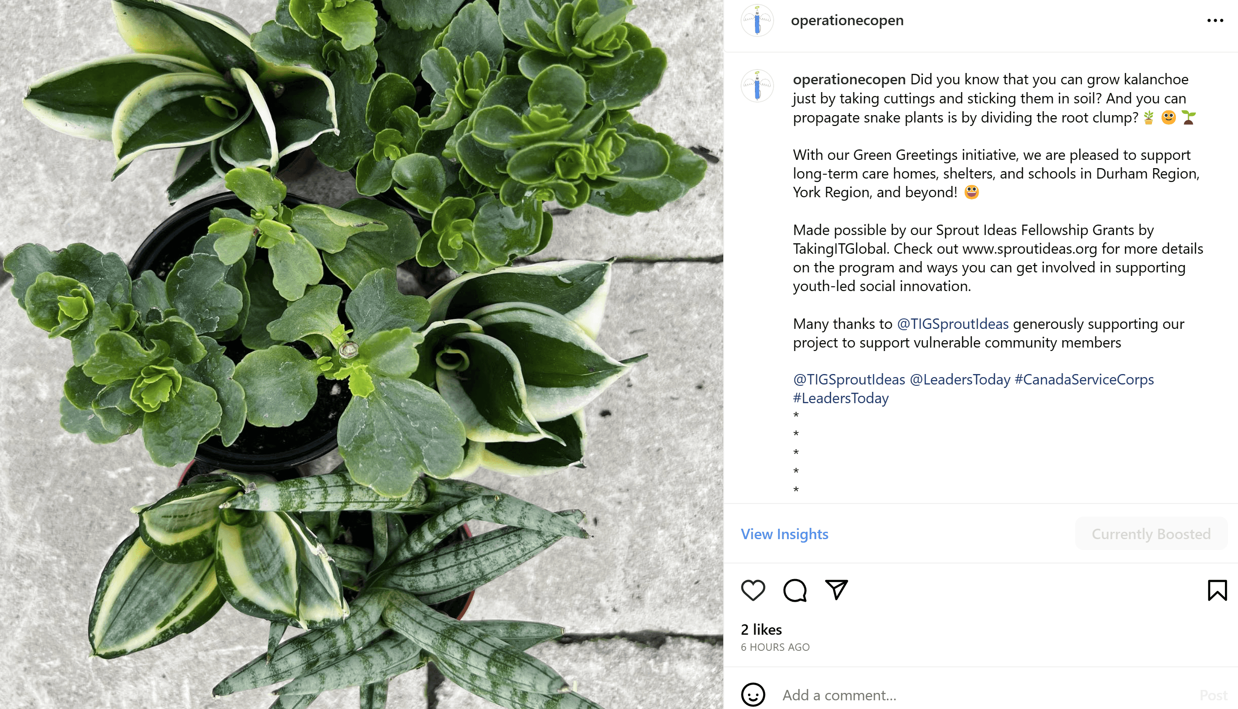Open comments via the speech bubble icon
The width and height of the screenshot is (1238, 709).
(794, 590)
